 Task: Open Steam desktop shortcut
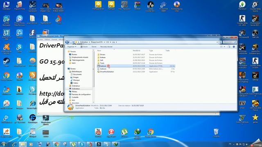[7, 62]
